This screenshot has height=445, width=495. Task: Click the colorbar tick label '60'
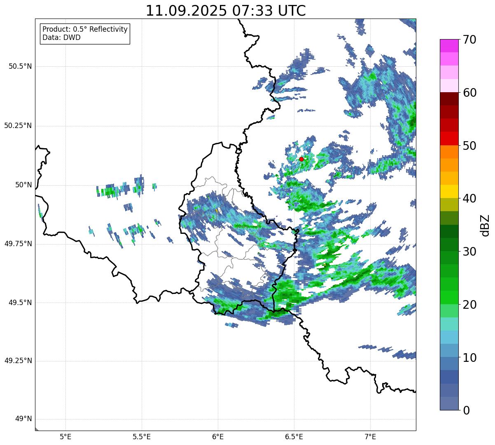469,93
